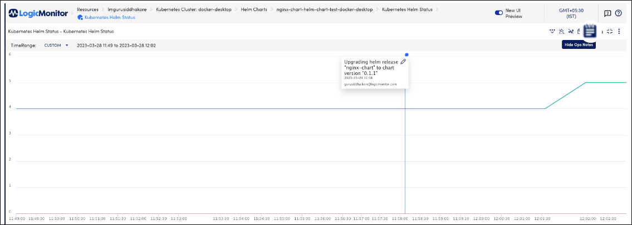Click the smiley-face graph toolbar icon

tap(552, 31)
